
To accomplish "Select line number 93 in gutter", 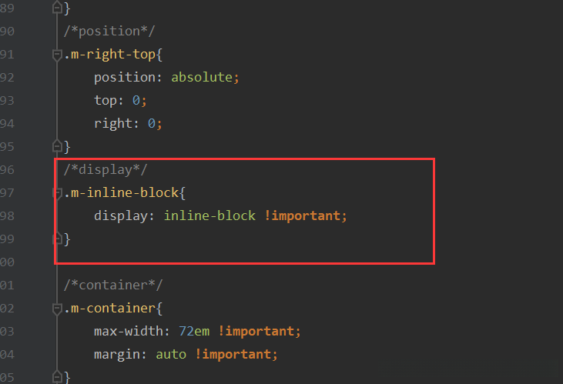I will [7, 101].
